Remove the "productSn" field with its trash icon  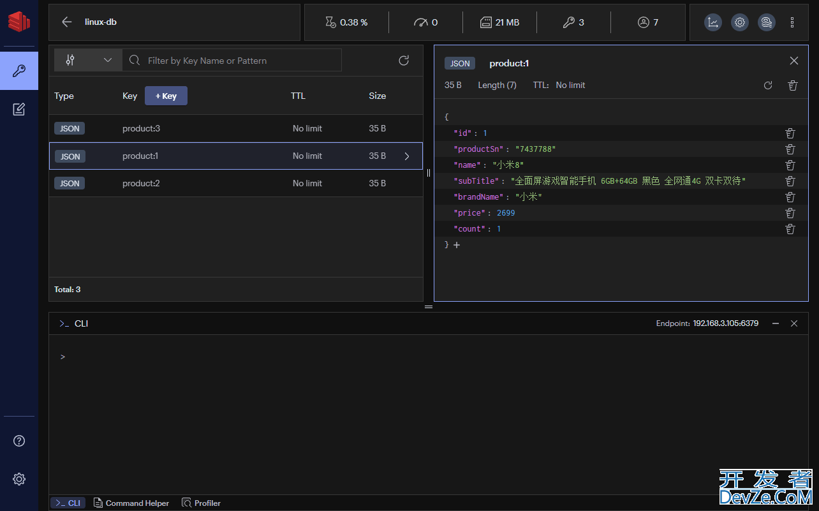[790, 149]
